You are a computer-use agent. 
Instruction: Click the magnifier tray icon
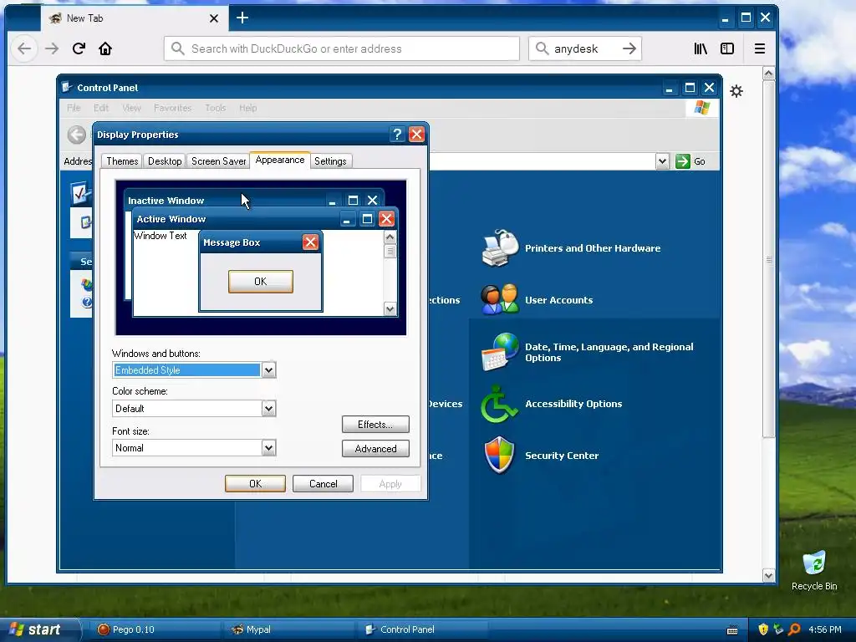pyautogui.click(x=794, y=629)
